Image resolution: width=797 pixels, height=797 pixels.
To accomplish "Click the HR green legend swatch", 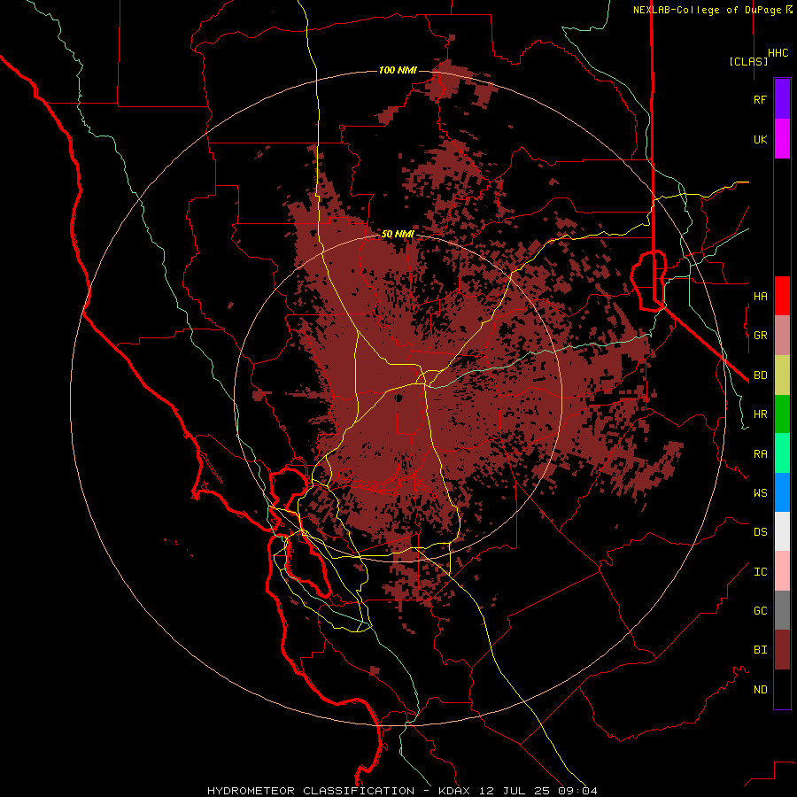I will (x=782, y=414).
